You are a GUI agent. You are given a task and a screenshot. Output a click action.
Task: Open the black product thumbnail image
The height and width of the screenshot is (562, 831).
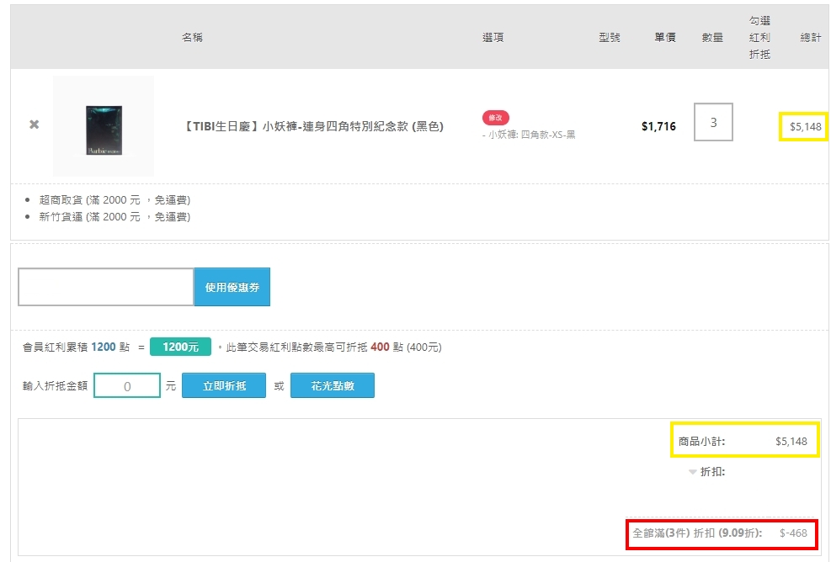(x=104, y=126)
